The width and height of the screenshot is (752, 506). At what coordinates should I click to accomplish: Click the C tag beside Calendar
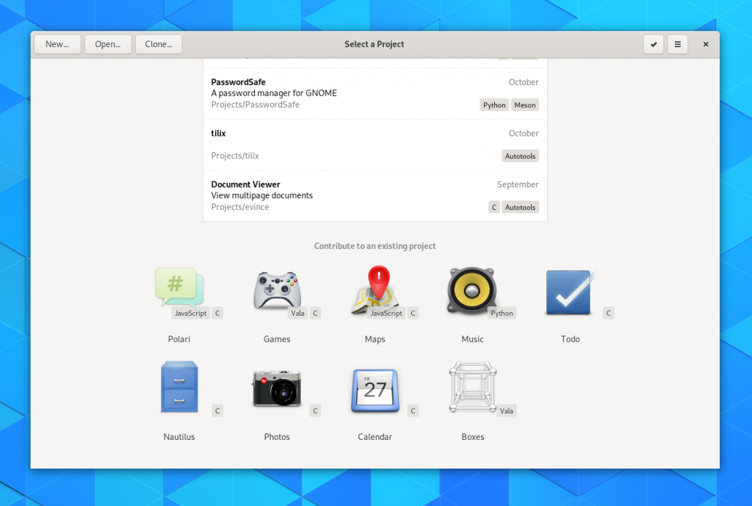(x=413, y=411)
